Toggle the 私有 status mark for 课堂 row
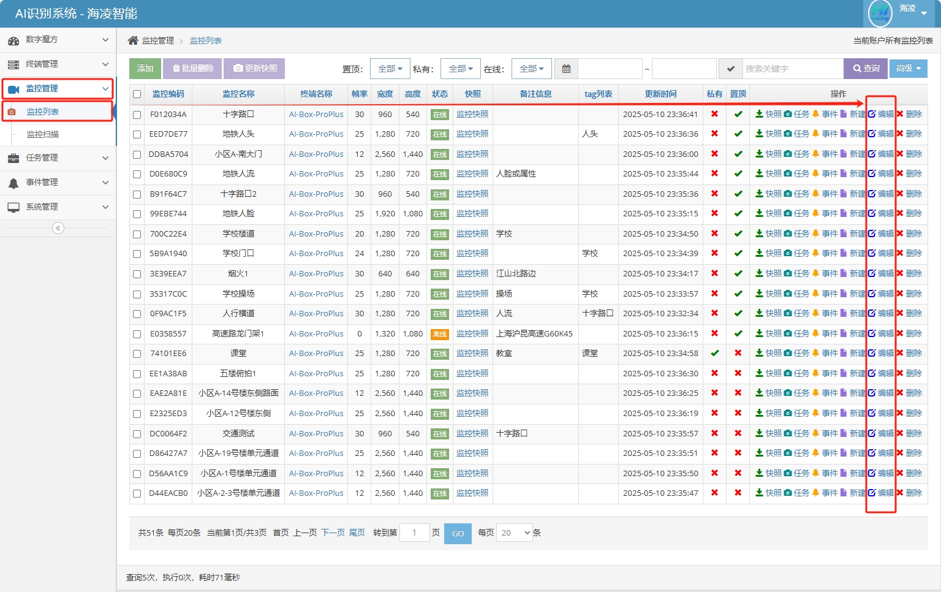The image size is (941, 592). [x=714, y=353]
